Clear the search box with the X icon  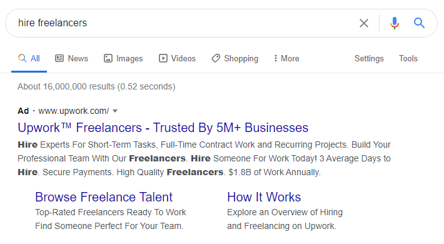(364, 23)
